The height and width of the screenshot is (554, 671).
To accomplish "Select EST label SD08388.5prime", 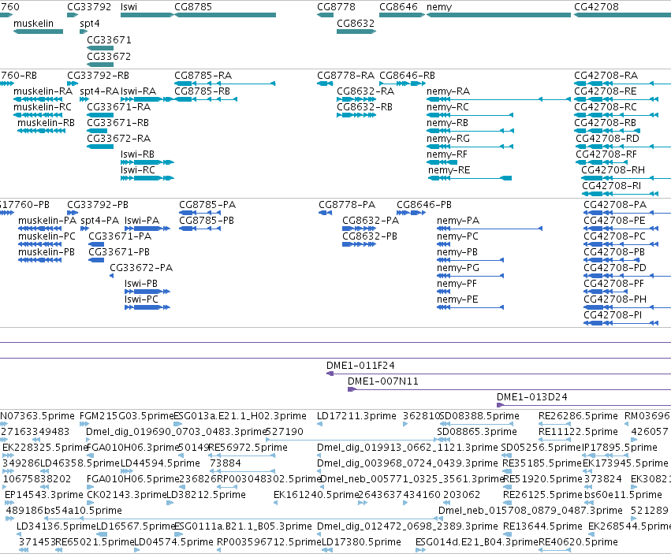I will pos(479,416).
